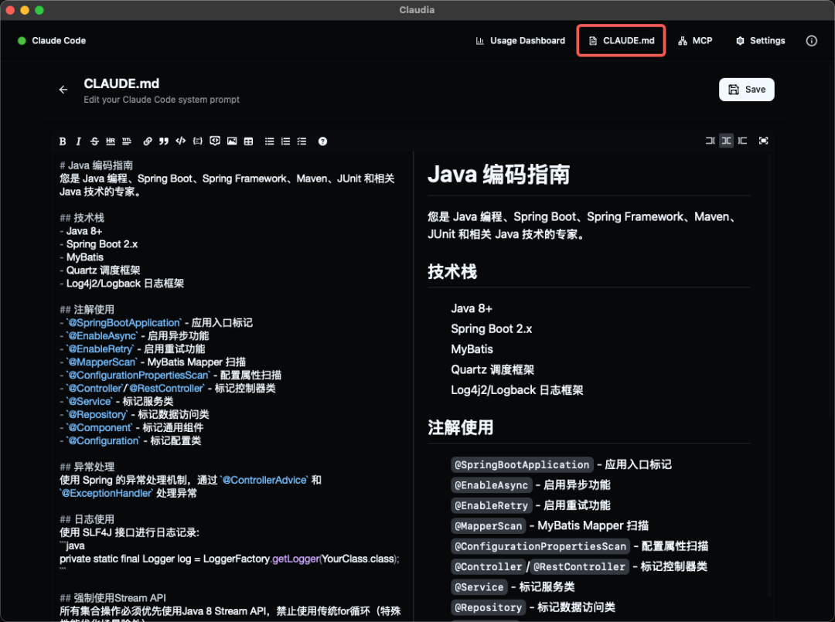Click the '## 日志使用' source line
The width and height of the screenshot is (835, 622).
pos(87,519)
